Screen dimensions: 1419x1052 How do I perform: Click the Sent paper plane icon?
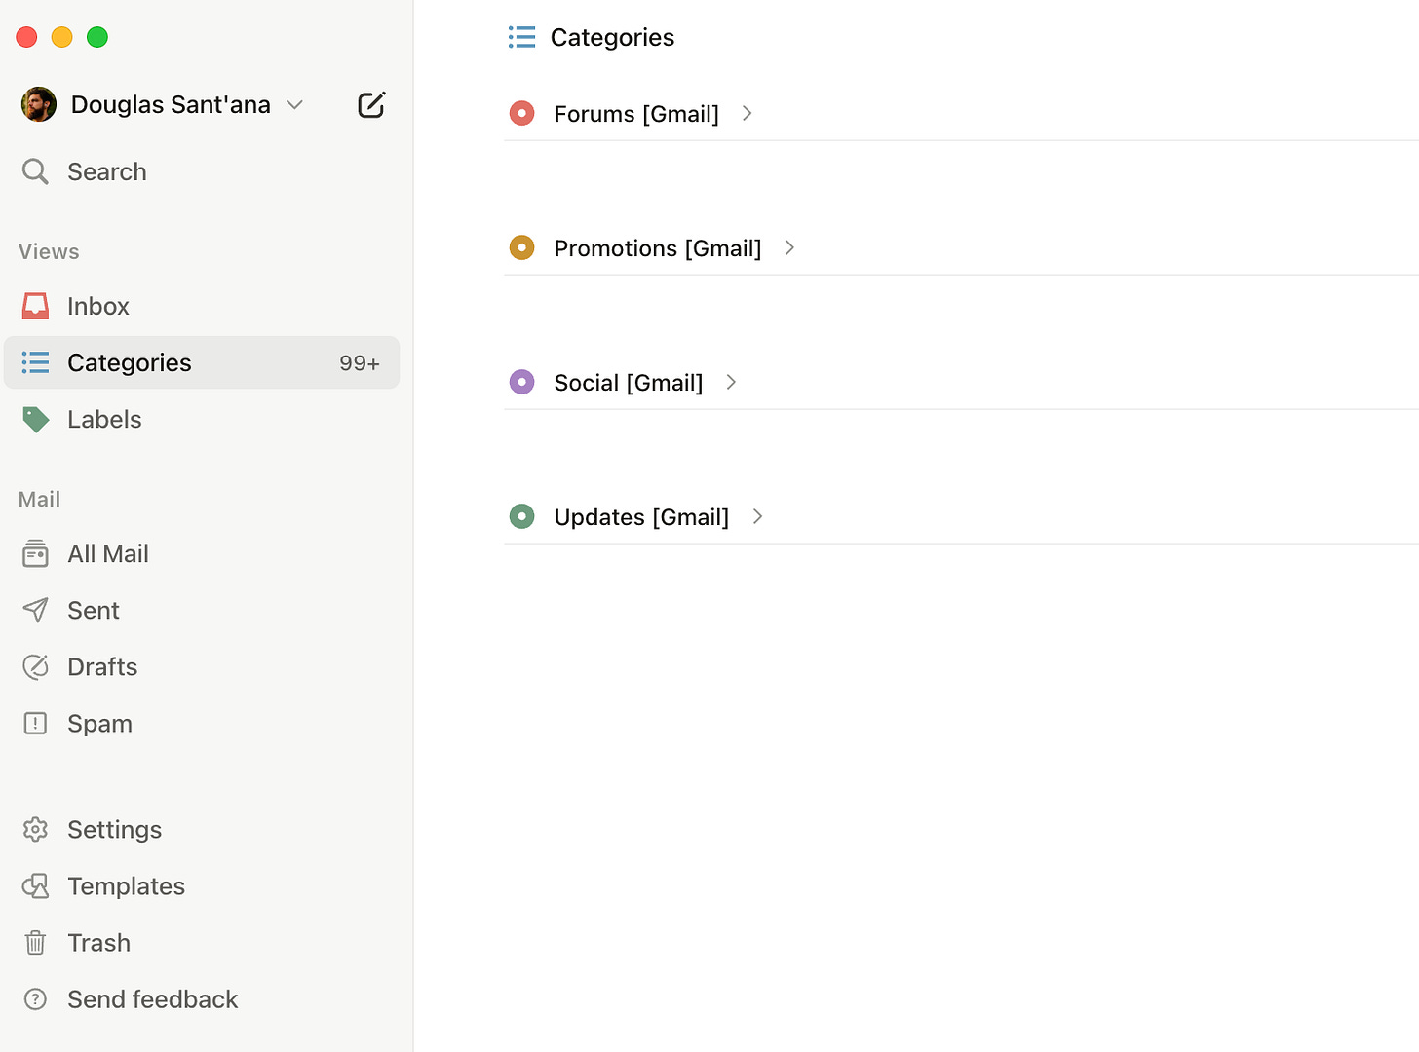coord(35,610)
